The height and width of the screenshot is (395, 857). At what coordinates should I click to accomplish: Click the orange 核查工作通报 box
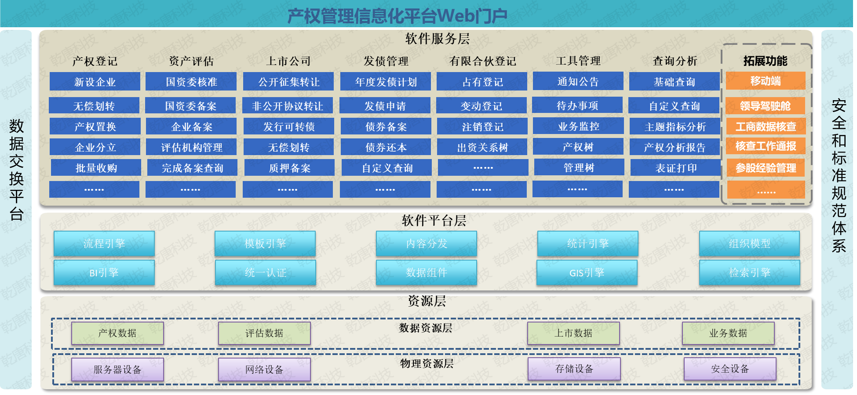[x=766, y=146]
